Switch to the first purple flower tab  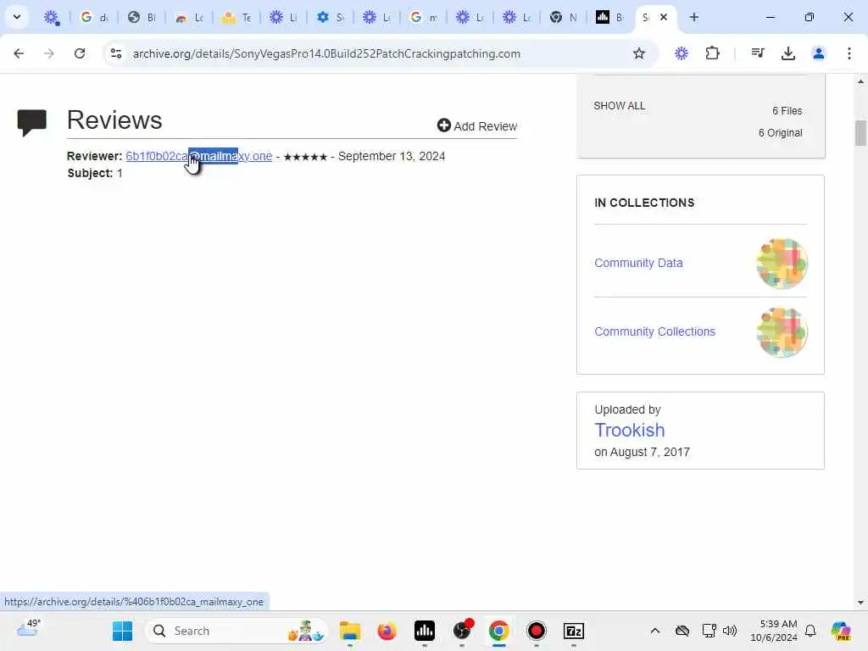[x=52, y=17]
